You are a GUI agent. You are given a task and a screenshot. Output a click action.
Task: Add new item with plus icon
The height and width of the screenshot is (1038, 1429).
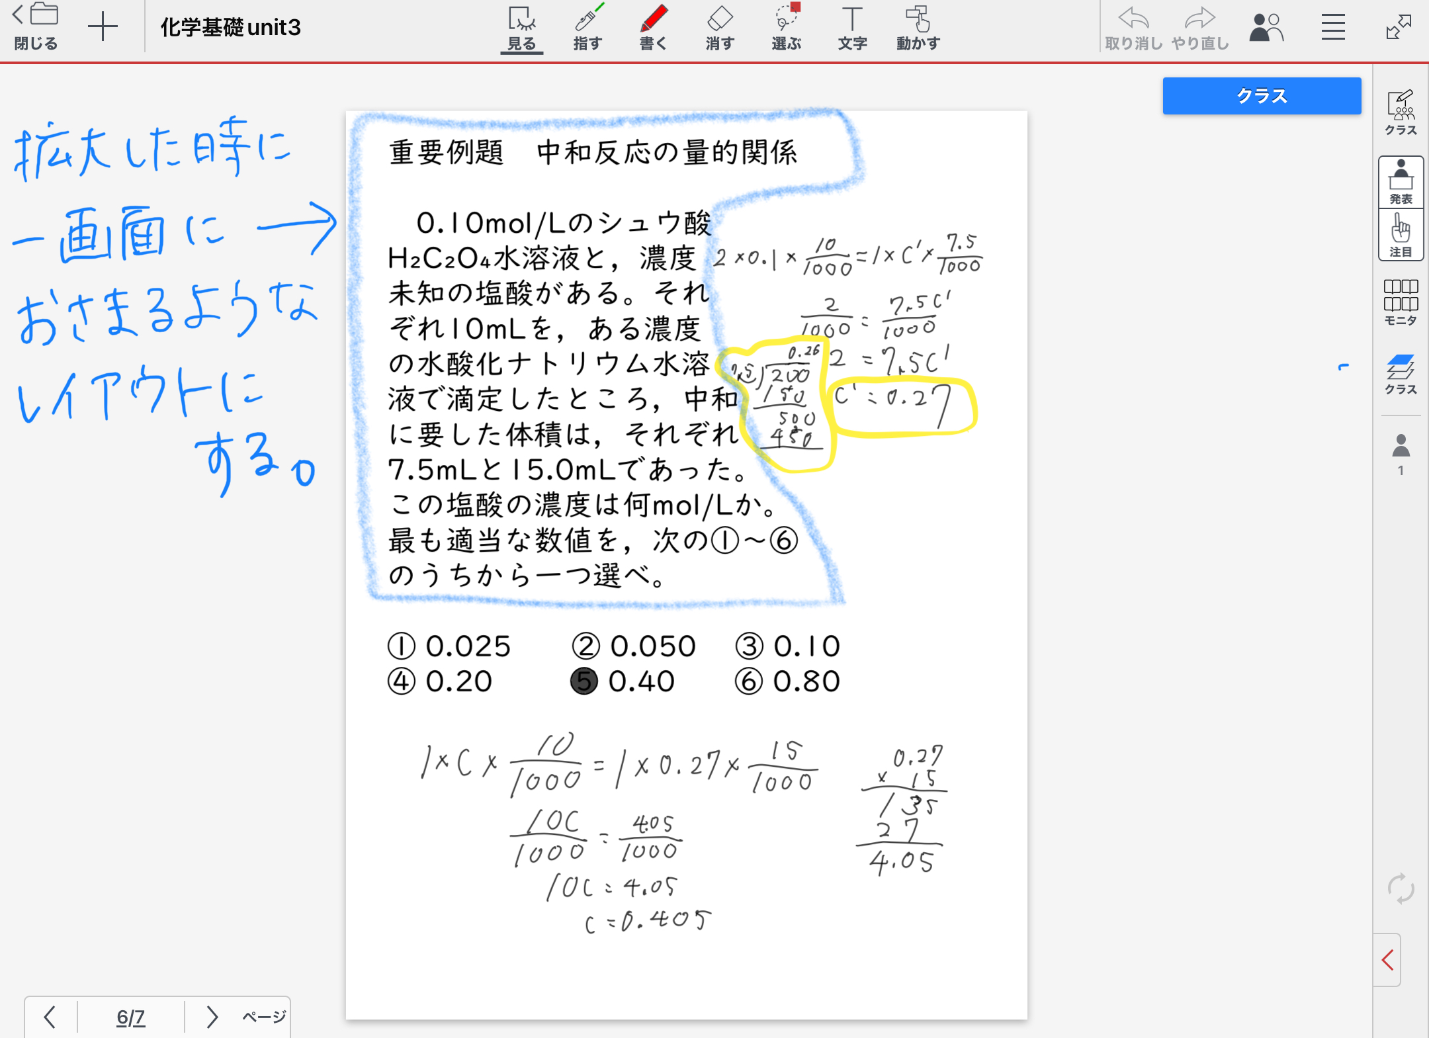click(103, 27)
